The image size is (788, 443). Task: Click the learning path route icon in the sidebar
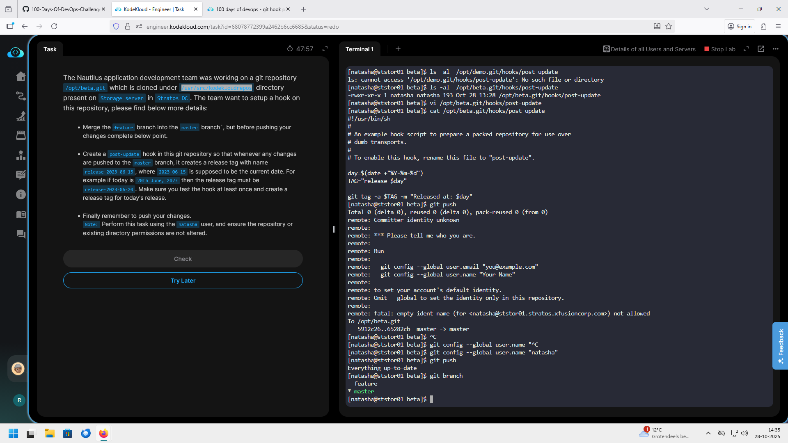point(21,96)
